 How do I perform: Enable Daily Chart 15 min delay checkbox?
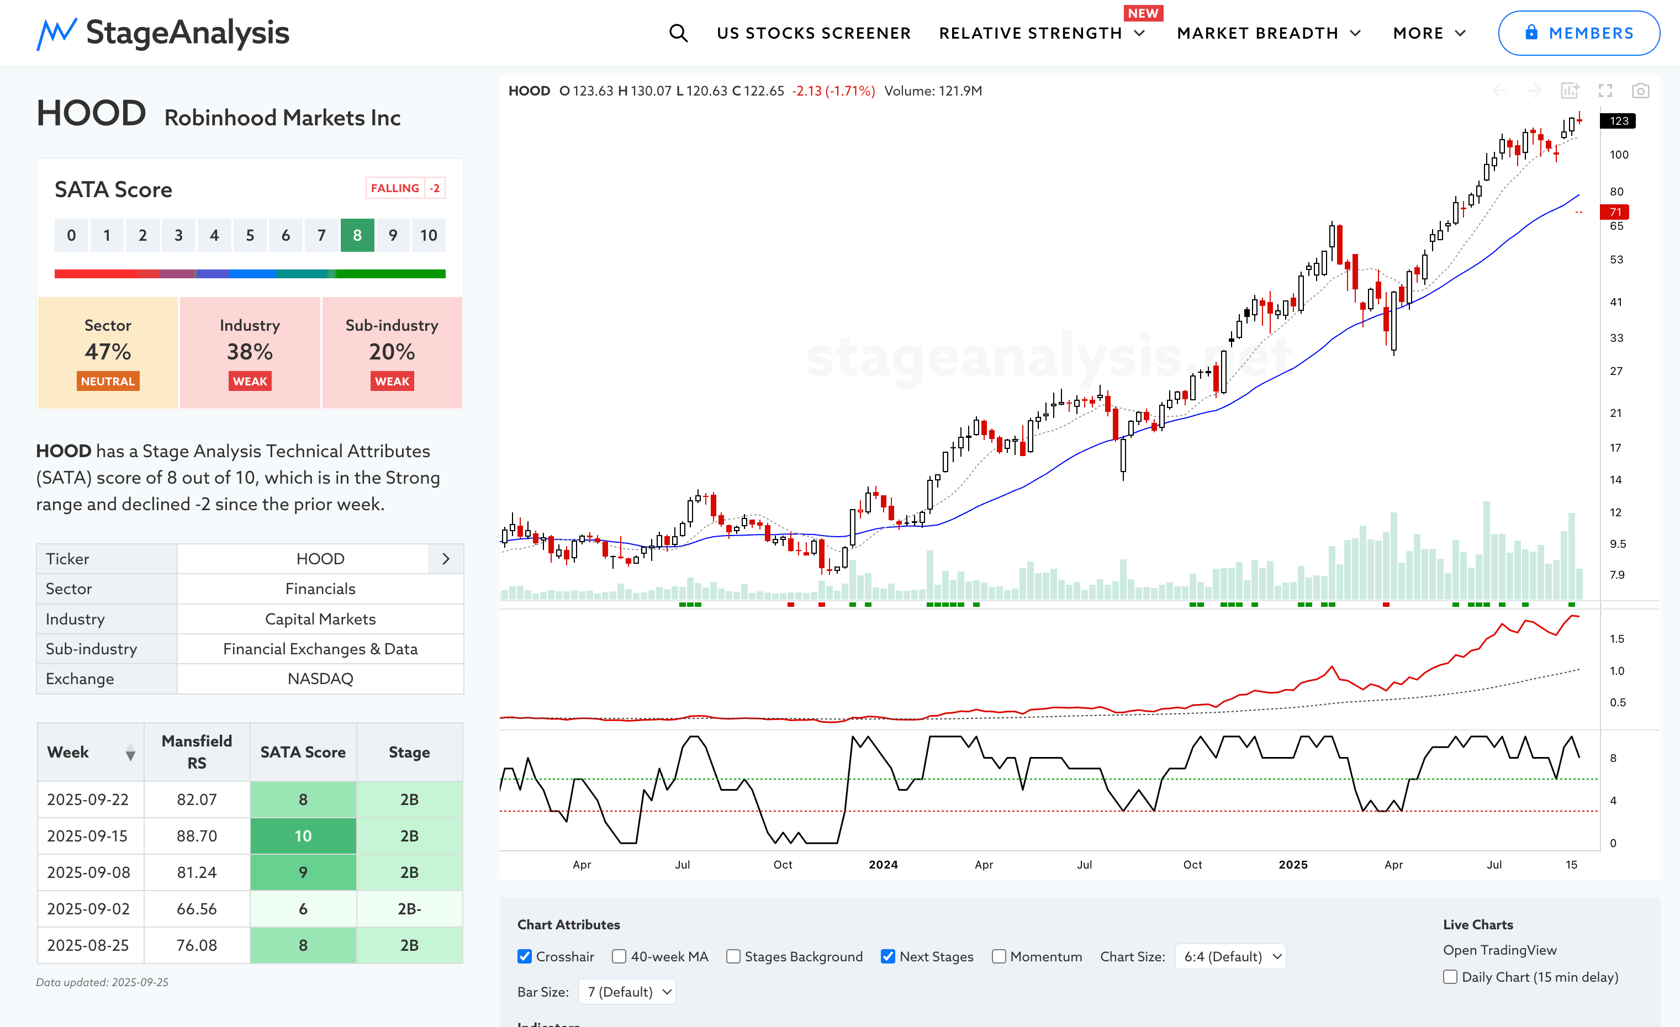coord(1450,977)
